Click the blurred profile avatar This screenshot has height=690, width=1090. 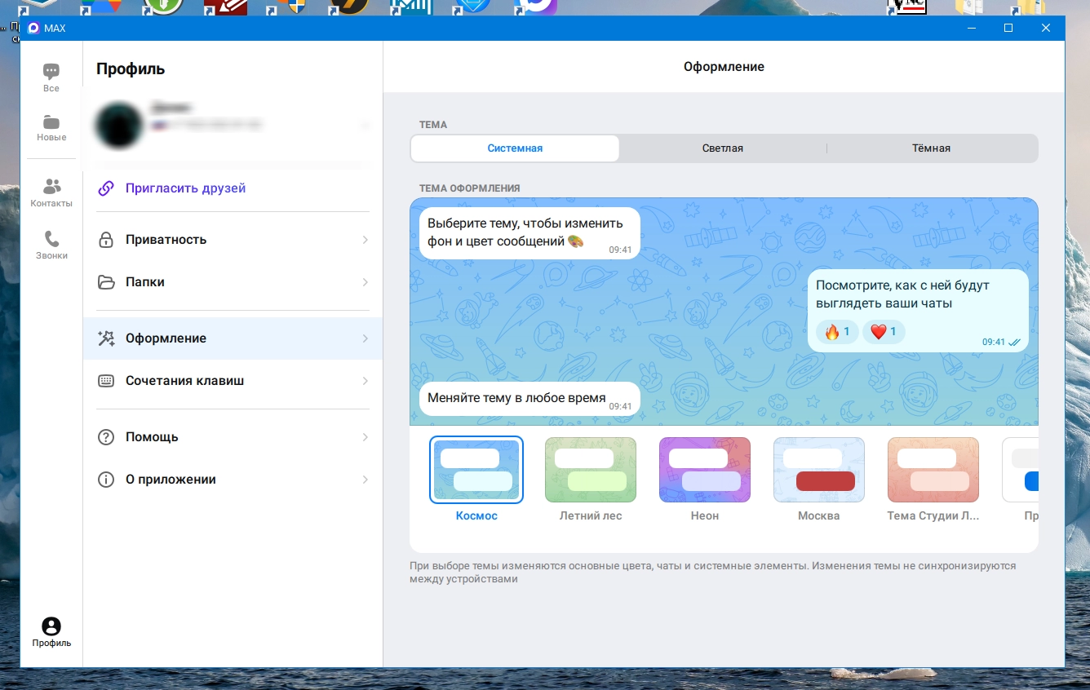click(x=121, y=126)
